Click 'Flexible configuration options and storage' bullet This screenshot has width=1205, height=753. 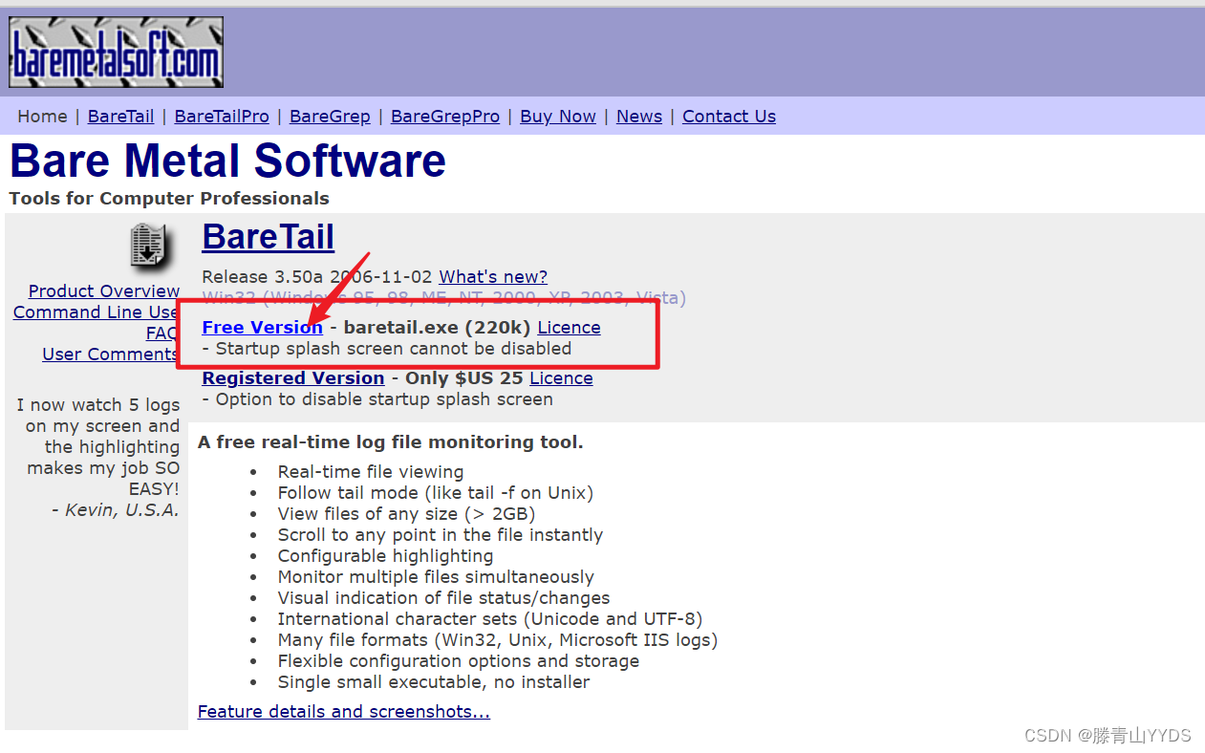[x=459, y=661]
